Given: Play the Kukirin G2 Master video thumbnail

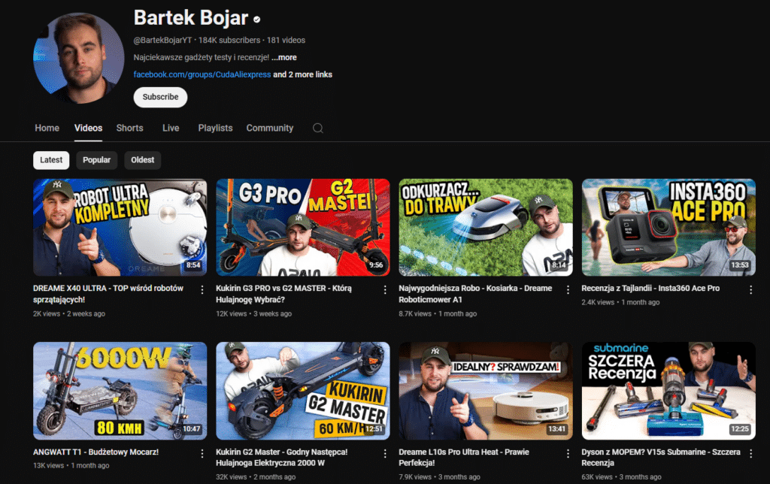Looking at the screenshot, I should click(x=302, y=391).
